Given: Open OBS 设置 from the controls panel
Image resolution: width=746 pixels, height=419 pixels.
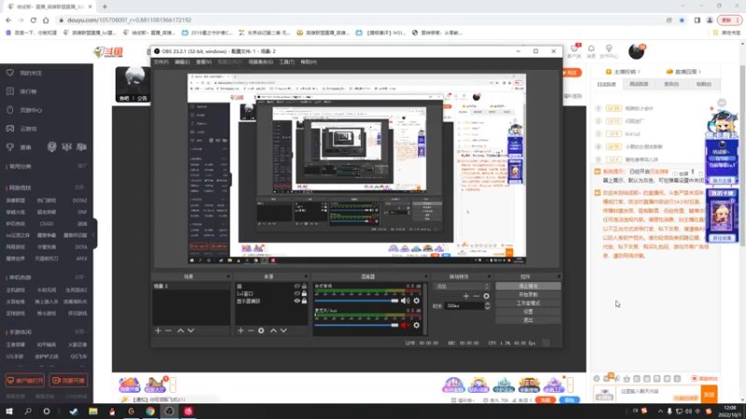Looking at the screenshot, I should [528, 312].
